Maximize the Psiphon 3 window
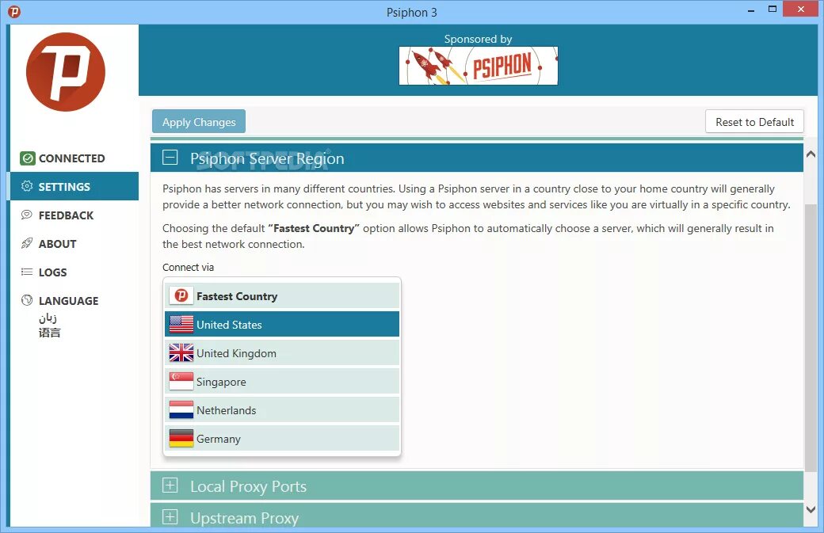Image resolution: width=824 pixels, height=533 pixels. click(772, 9)
